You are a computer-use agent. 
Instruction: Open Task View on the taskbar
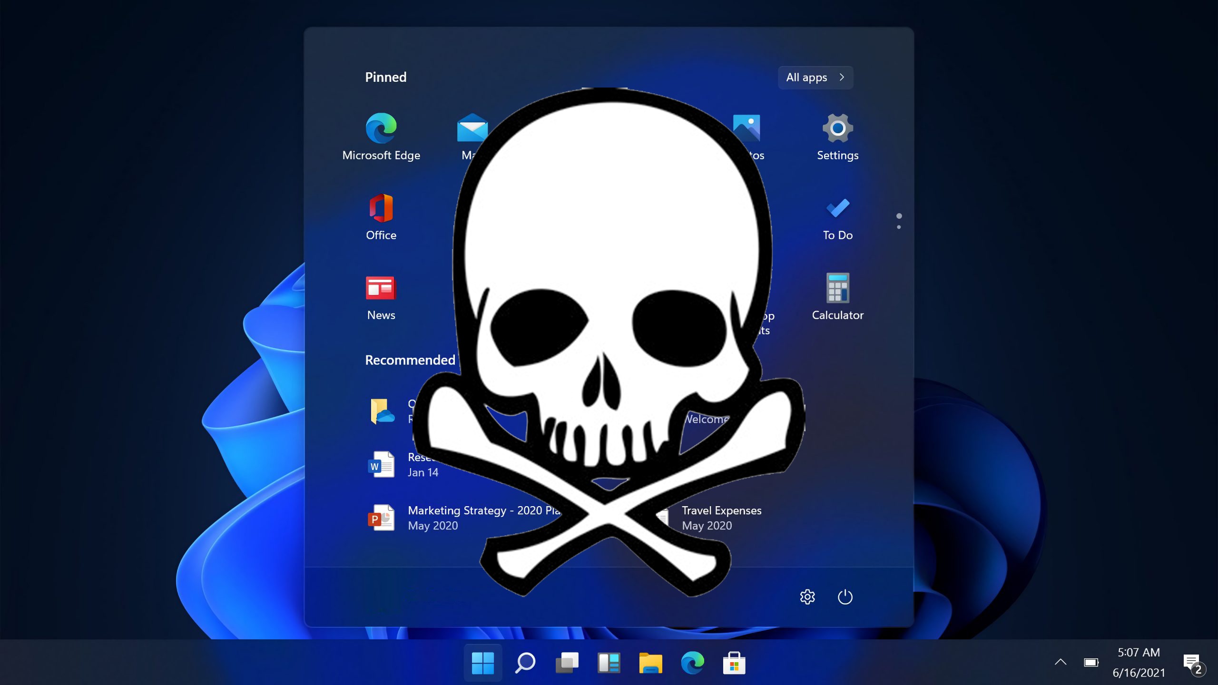coord(568,662)
